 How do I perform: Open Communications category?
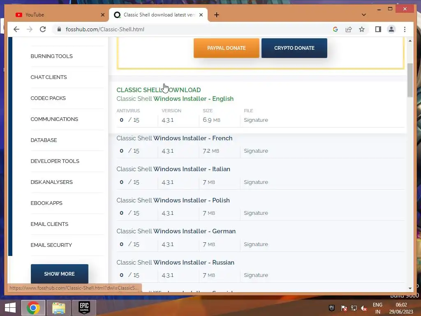pos(54,119)
